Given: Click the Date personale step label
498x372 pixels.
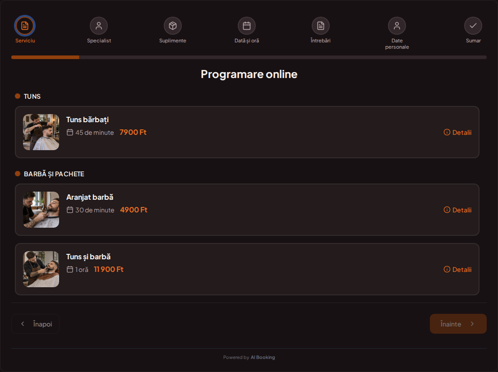Looking at the screenshot, I should [397, 44].
